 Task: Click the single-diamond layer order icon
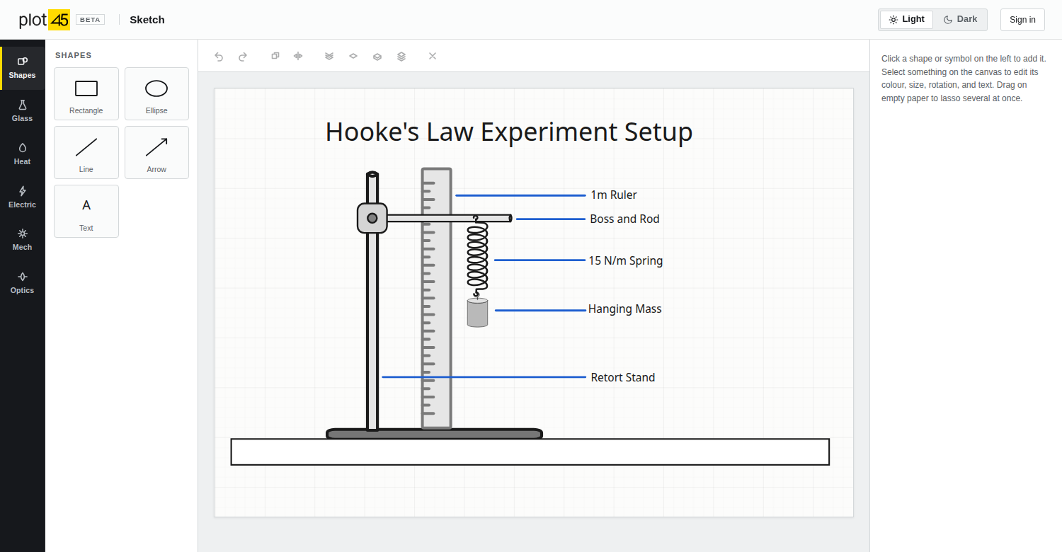point(353,56)
